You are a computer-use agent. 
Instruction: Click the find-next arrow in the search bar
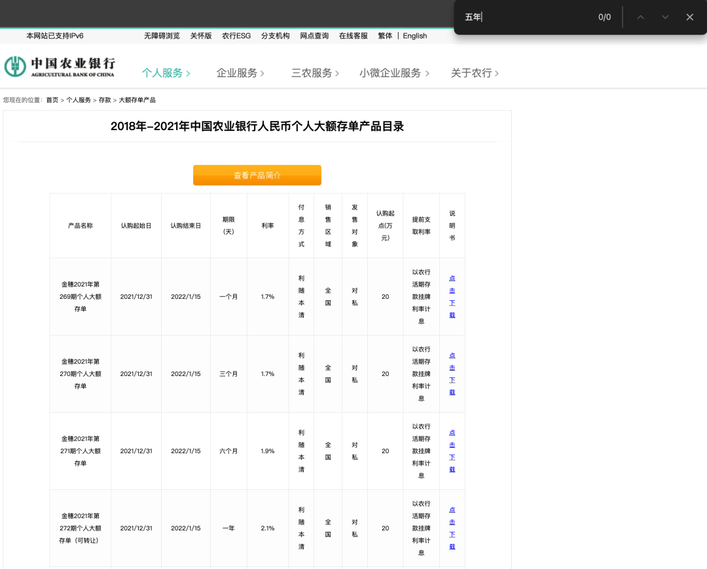(x=665, y=17)
